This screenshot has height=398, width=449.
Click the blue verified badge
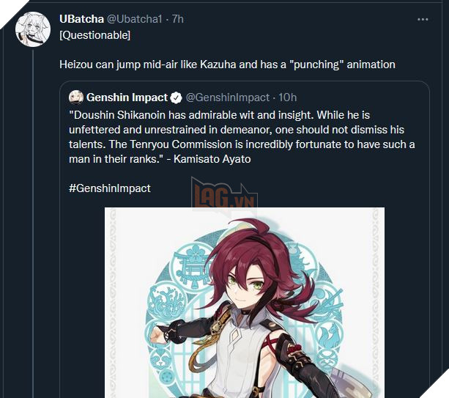[x=176, y=97]
